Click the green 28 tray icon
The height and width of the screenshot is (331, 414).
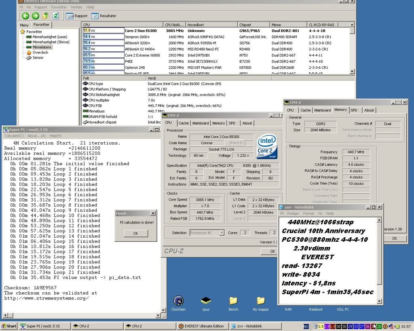379,327
